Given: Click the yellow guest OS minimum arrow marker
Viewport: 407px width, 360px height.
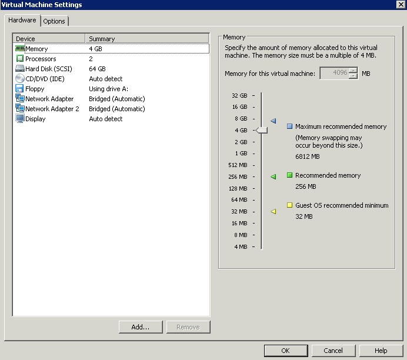Looking at the screenshot, I should 273,212.
